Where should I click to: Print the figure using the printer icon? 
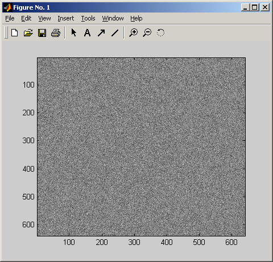point(56,33)
